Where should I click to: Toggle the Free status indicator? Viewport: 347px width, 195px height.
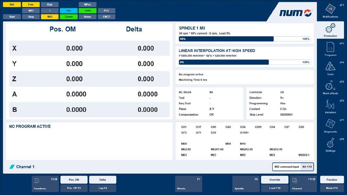(31, 5)
